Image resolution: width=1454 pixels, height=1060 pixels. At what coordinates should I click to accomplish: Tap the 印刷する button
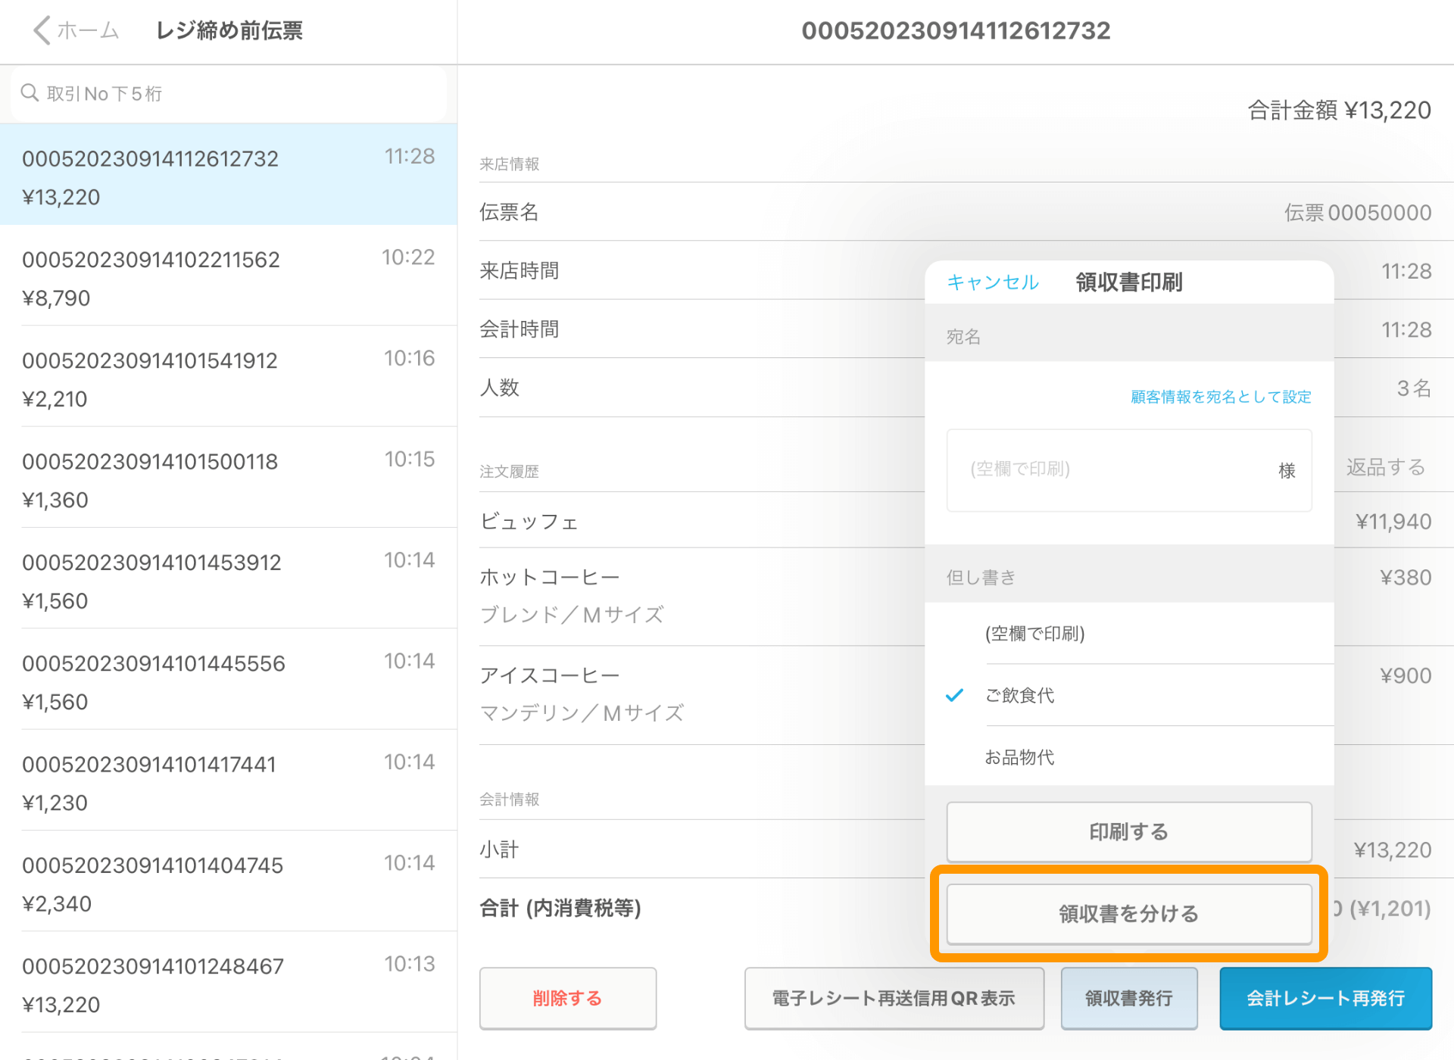coord(1129,832)
